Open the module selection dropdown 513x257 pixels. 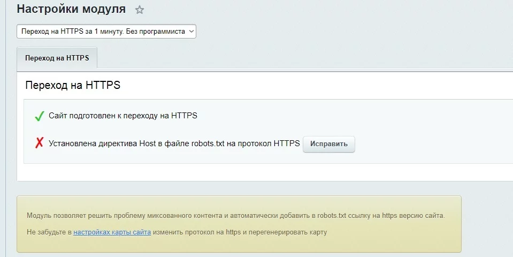click(x=106, y=32)
